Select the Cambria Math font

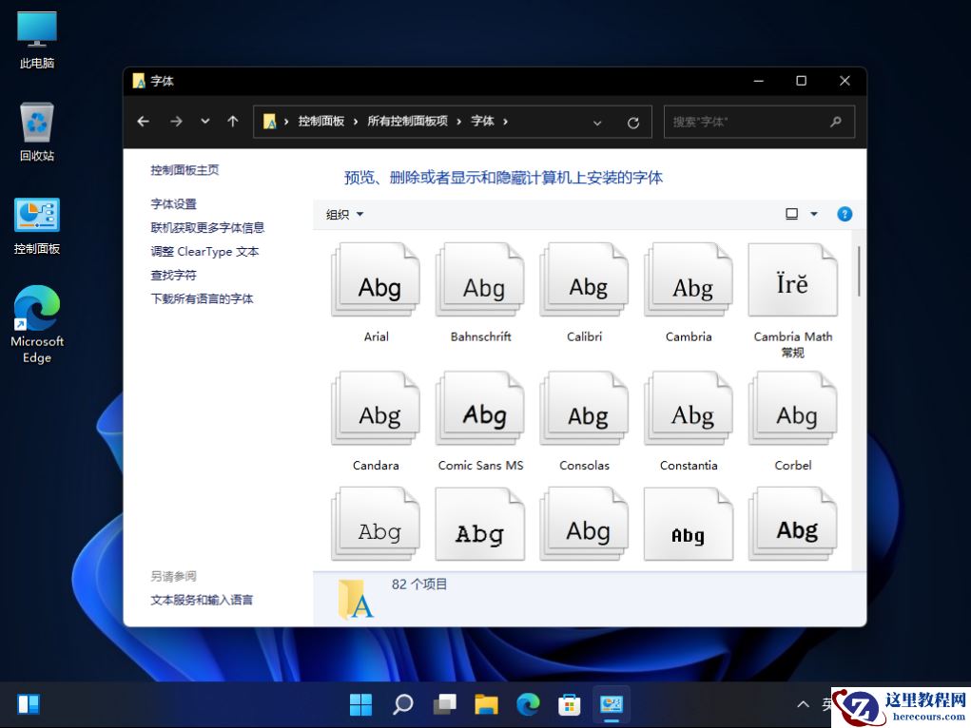coord(792,279)
